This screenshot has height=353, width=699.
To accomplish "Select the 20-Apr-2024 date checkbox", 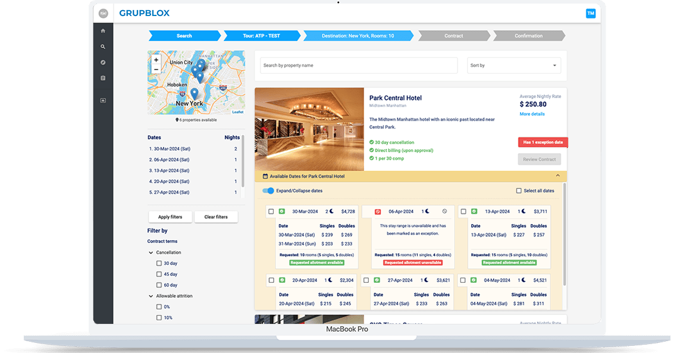I will (x=271, y=280).
